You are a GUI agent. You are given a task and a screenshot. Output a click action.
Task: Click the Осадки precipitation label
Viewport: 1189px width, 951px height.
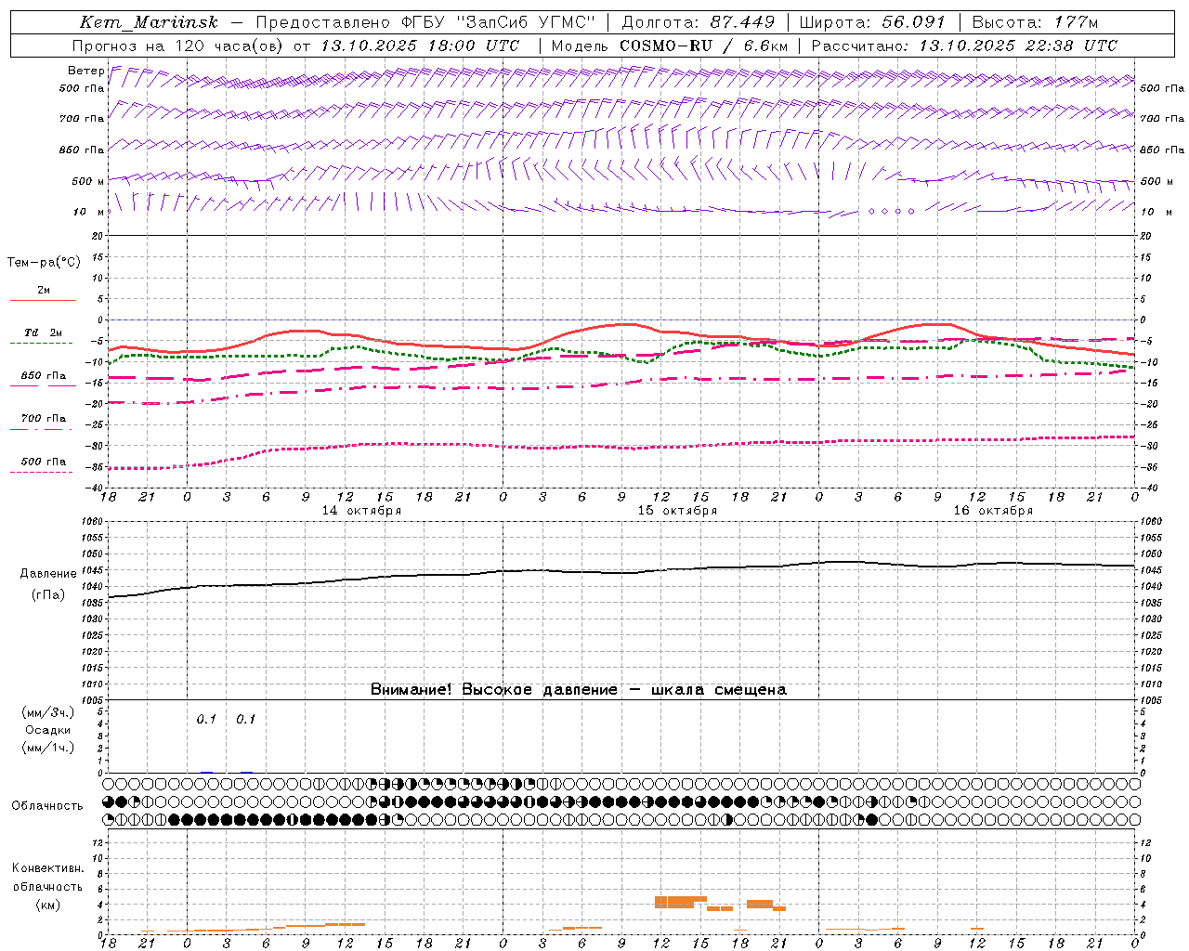coord(48,730)
